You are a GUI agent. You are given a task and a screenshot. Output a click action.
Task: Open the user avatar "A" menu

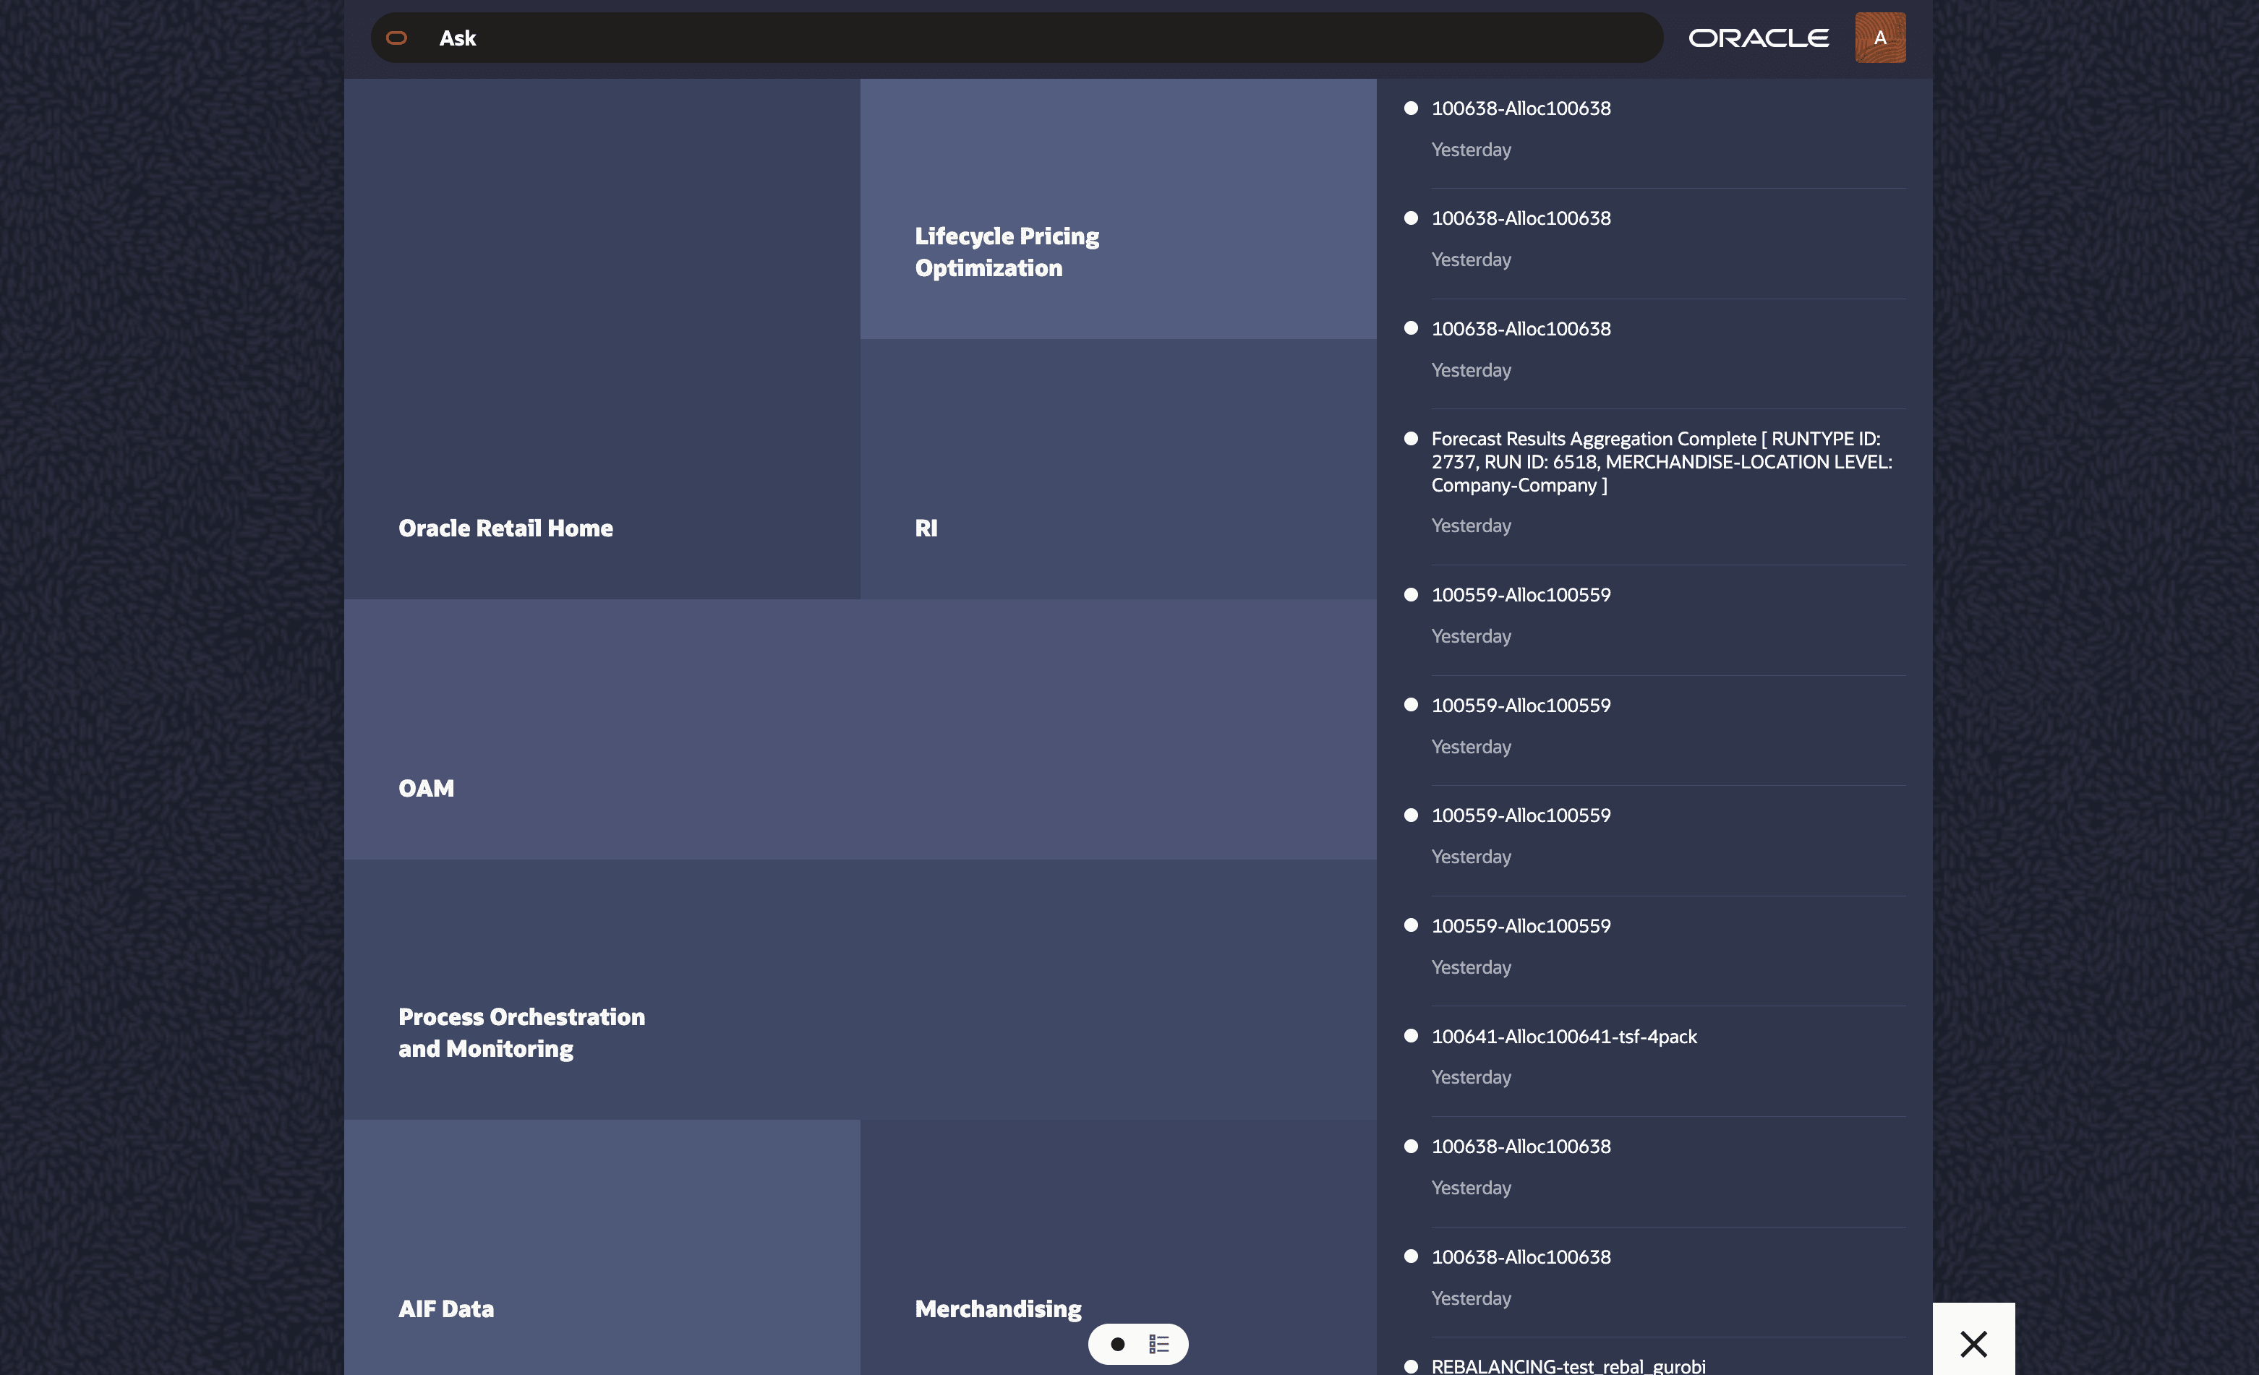pyautogui.click(x=1880, y=38)
